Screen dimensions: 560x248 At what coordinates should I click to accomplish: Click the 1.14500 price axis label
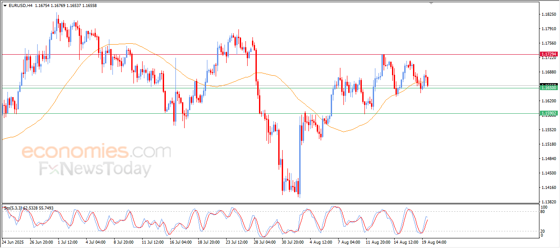pos(549,173)
